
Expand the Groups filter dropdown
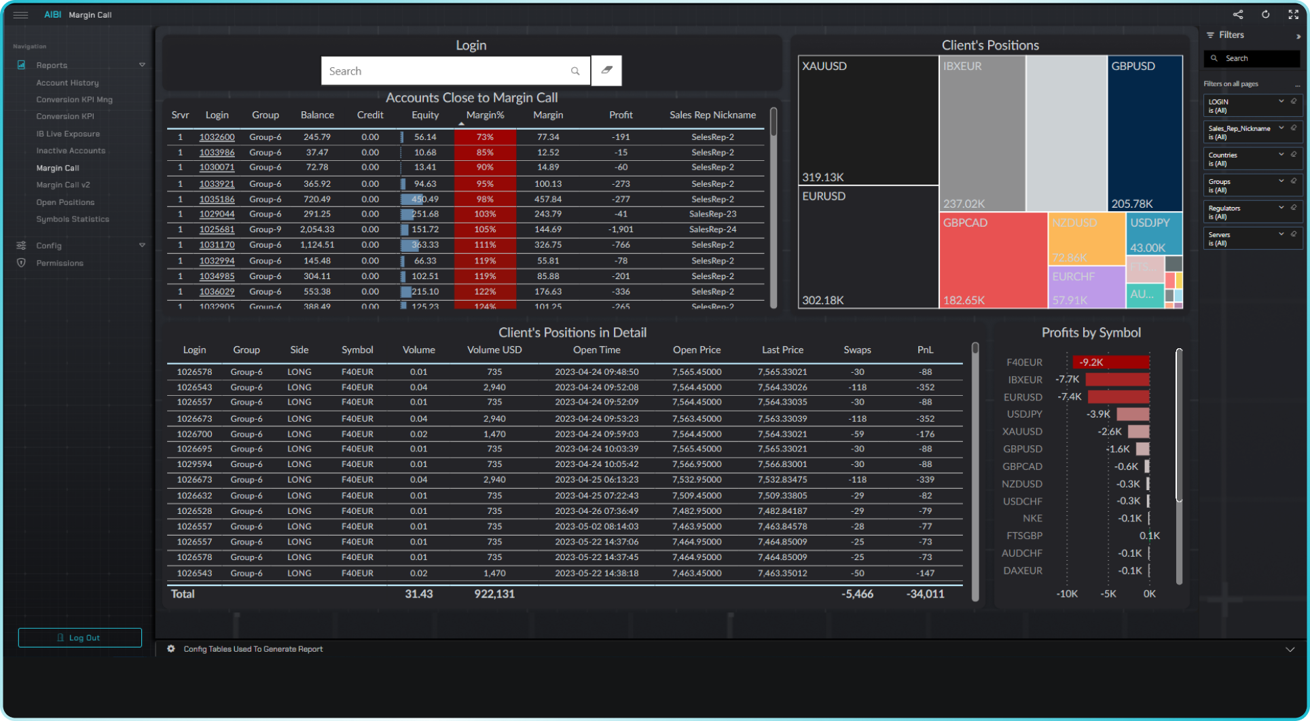point(1281,181)
